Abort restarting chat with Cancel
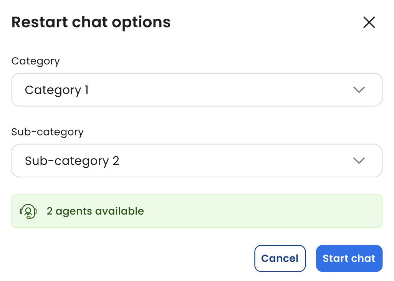The image size is (394, 281). (280, 258)
